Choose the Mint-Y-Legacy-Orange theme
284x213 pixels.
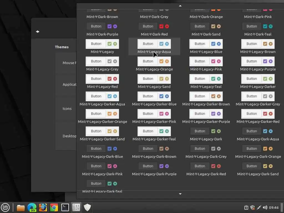point(154,64)
